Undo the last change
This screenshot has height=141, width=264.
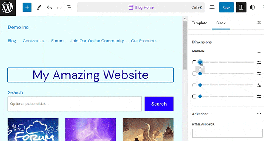pyautogui.click(x=49, y=7)
